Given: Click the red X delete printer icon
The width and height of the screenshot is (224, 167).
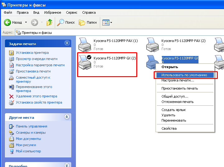Looking at the screenshot, I should (12, 96).
